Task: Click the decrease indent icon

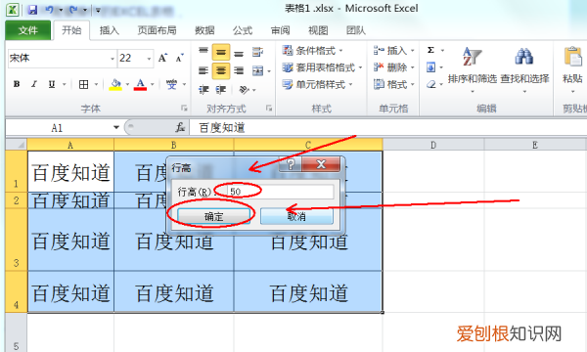Action: pos(203,90)
